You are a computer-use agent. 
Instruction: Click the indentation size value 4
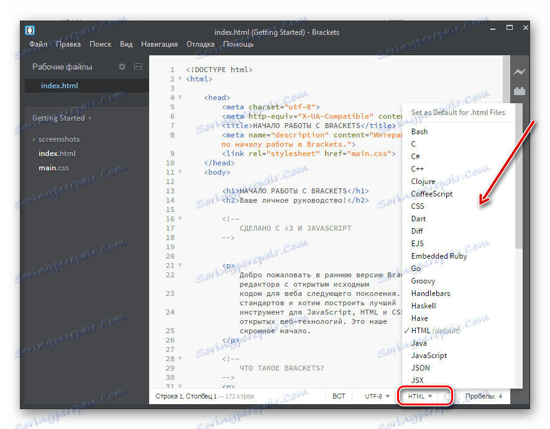click(x=500, y=396)
